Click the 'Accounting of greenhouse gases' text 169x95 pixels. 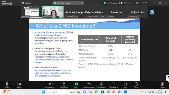pyautogui.click(x=50, y=32)
